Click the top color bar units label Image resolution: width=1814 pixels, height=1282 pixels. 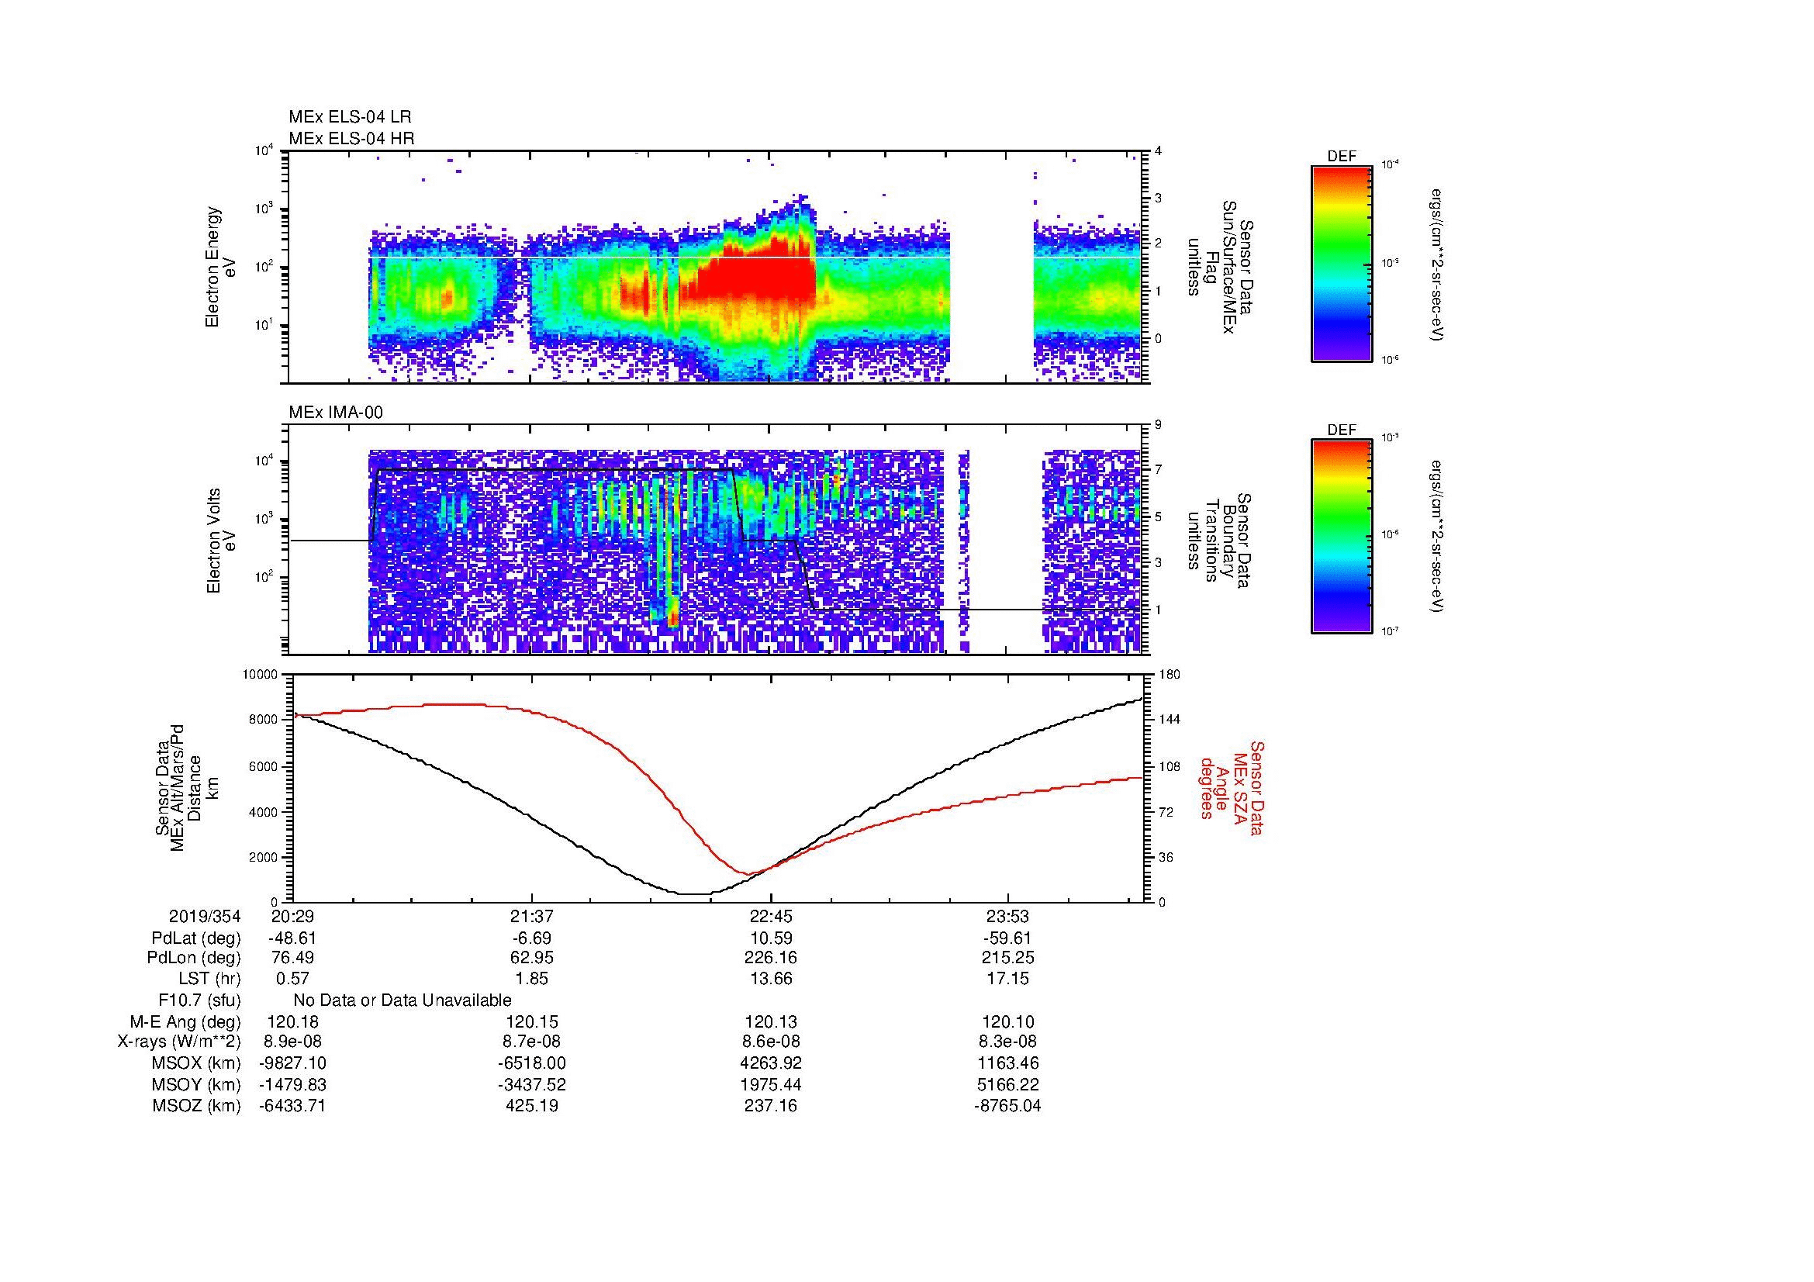coord(1438,264)
